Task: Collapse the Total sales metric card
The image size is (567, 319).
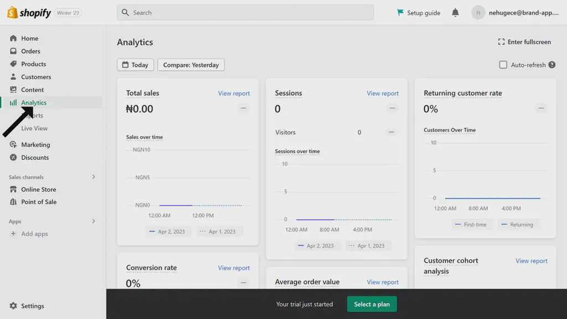Action: click(x=243, y=109)
